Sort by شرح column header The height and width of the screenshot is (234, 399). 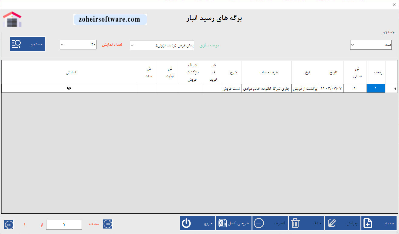coord(232,72)
